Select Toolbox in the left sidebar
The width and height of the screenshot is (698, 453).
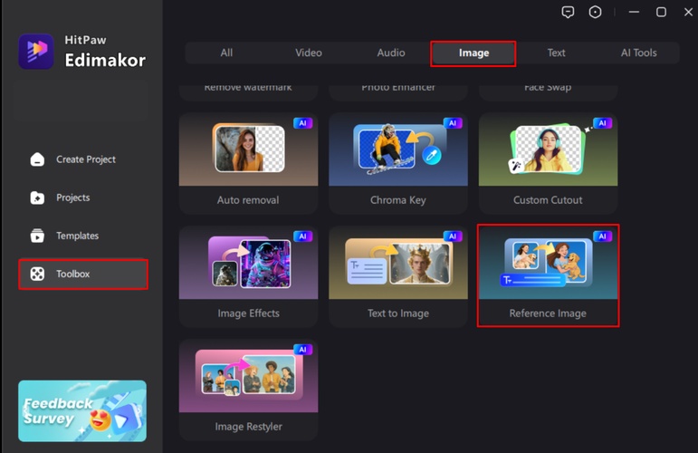82,274
